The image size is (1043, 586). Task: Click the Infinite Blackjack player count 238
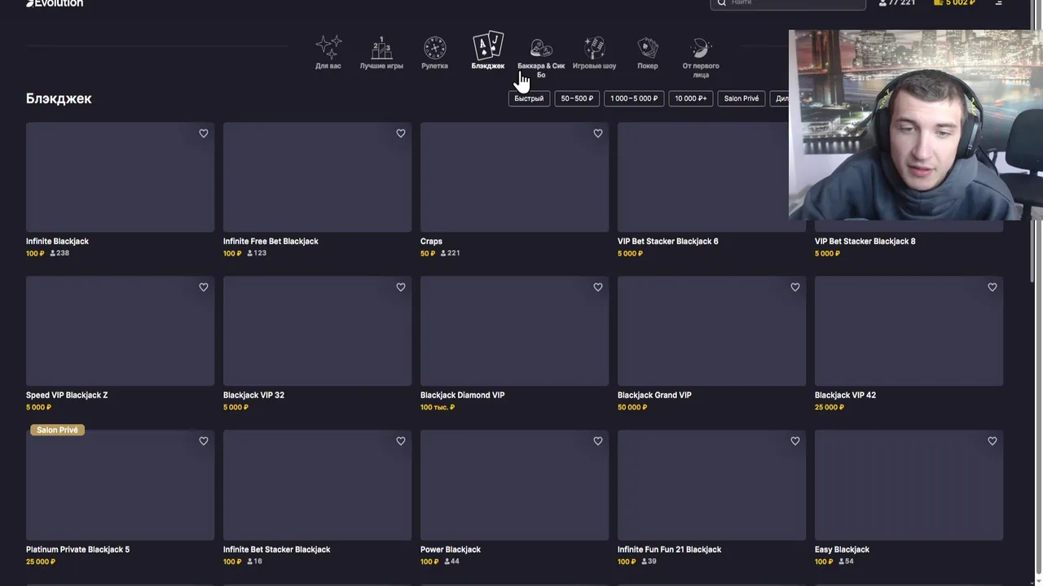pyautogui.click(x=59, y=253)
